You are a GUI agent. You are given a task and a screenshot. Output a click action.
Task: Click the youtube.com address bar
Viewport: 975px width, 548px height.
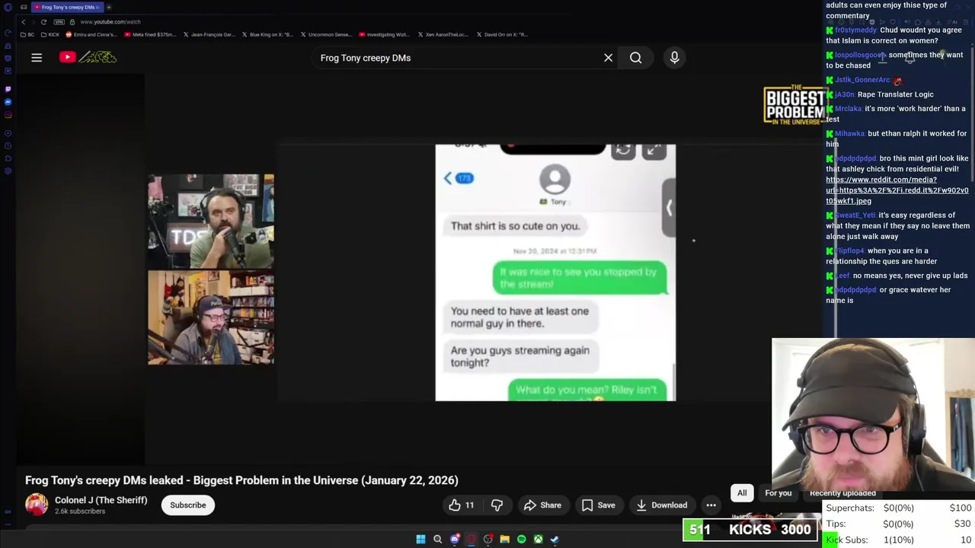pyautogui.click(x=110, y=22)
